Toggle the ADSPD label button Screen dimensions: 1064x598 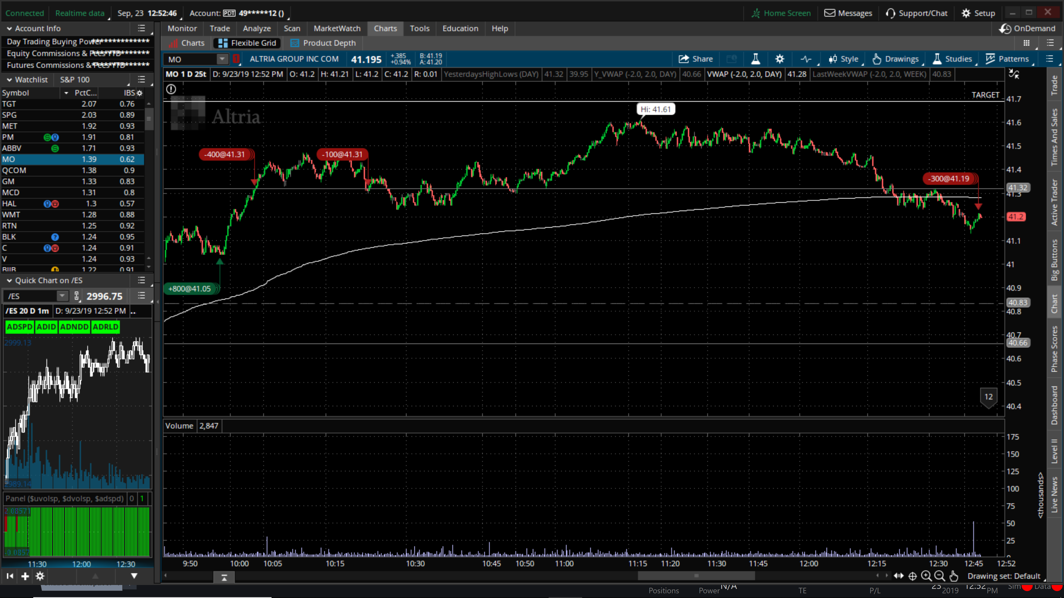tap(19, 327)
